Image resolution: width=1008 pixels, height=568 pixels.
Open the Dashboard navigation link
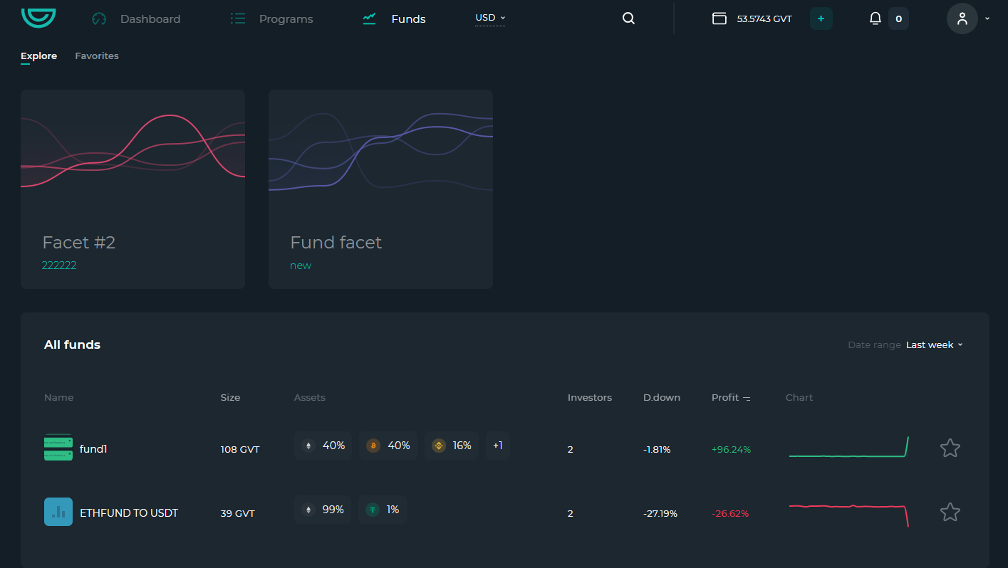[x=136, y=19]
